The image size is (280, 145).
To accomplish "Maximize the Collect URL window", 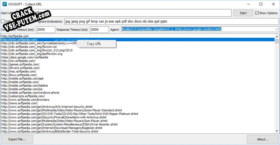I will coord(261,4).
